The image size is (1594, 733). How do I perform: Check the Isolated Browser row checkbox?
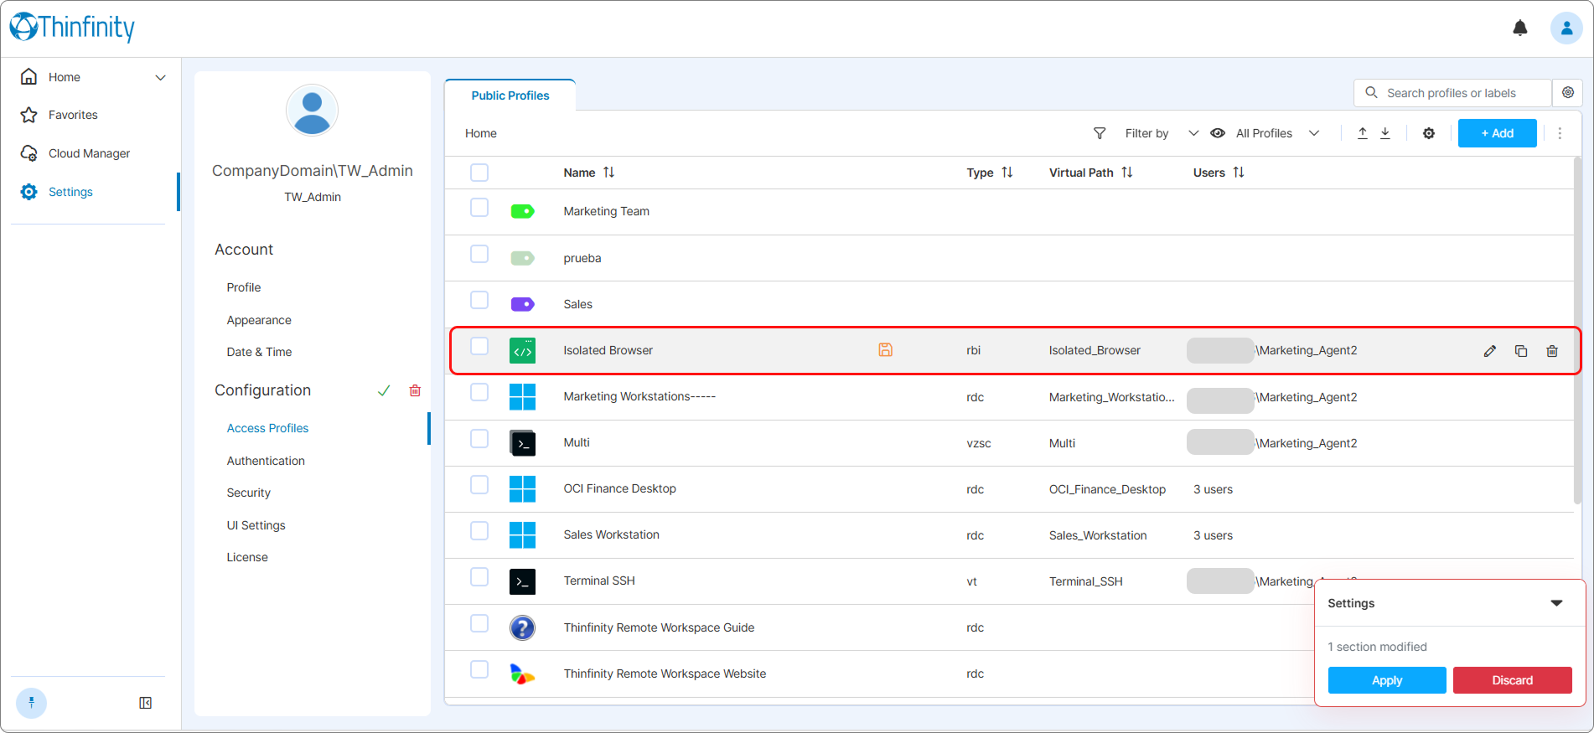tap(479, 346)
